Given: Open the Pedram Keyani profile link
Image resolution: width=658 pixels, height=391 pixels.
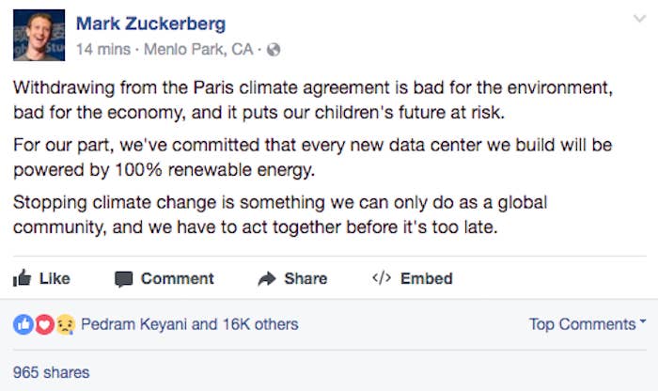Looking at the screenshot, I should pos(133,324).
